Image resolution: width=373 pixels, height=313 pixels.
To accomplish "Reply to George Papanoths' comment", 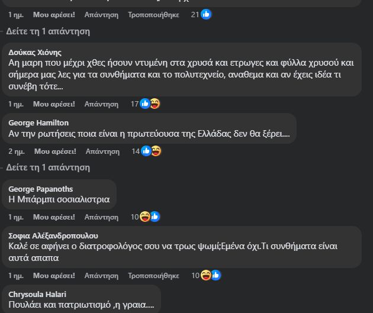I will 101,217.
